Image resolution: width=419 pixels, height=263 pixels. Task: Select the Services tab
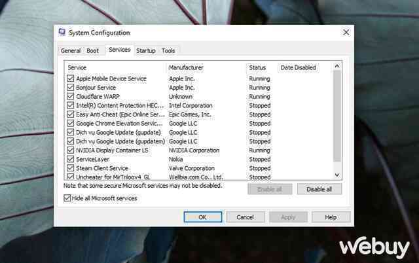point(119,50)
